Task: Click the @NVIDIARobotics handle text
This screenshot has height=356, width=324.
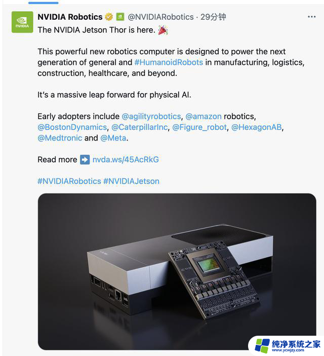Action: [x=160, y=17]
